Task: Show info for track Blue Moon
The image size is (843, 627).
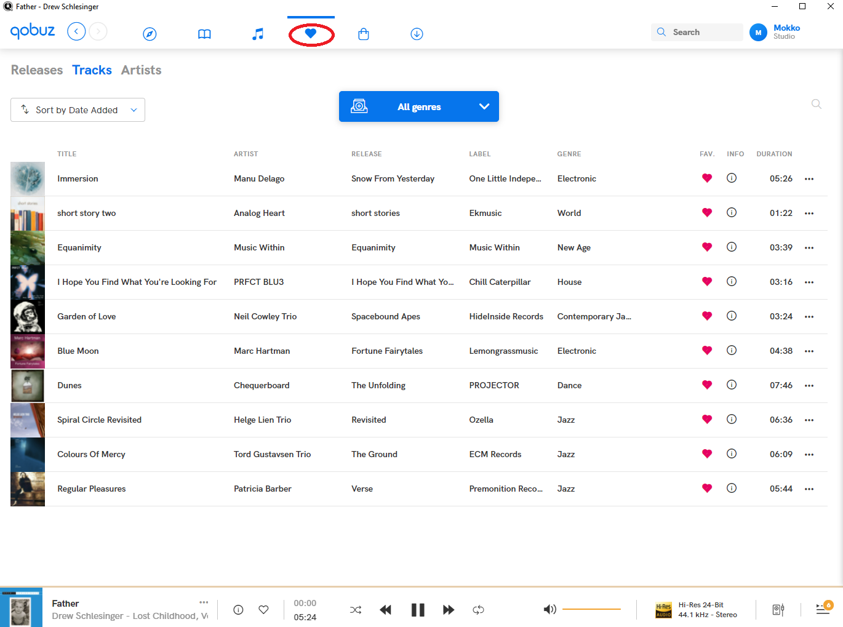Action: click(x=732, y=350)
